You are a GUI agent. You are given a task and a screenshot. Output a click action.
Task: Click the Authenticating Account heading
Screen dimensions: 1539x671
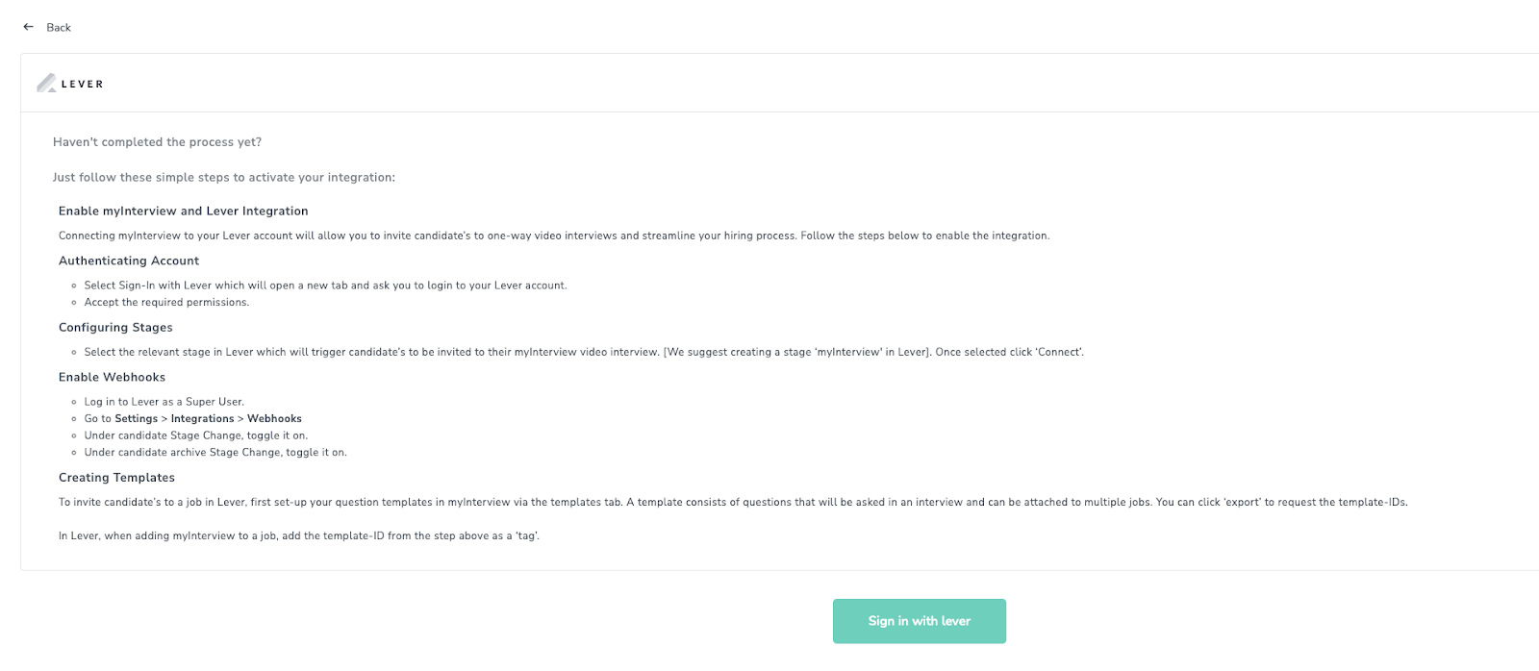129,261
